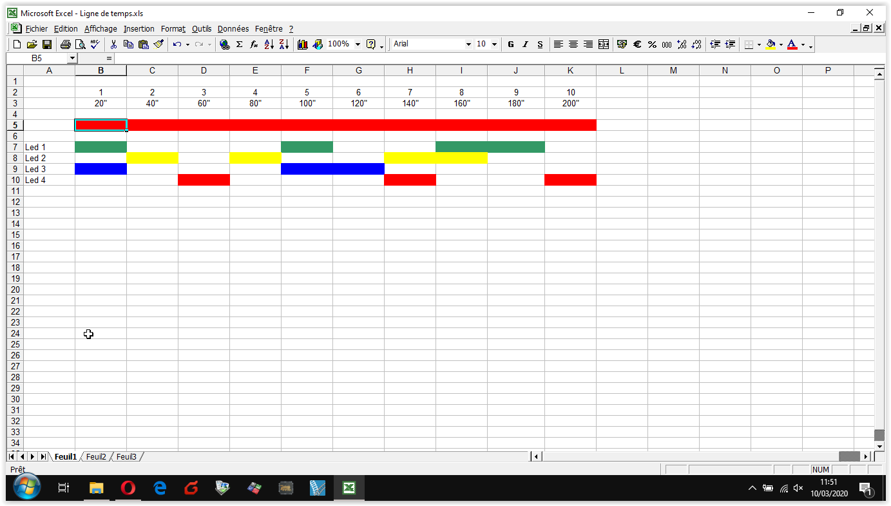Expand the Arial font name dropdown
This screenshot has width=891, height=506.
[468, 44]
